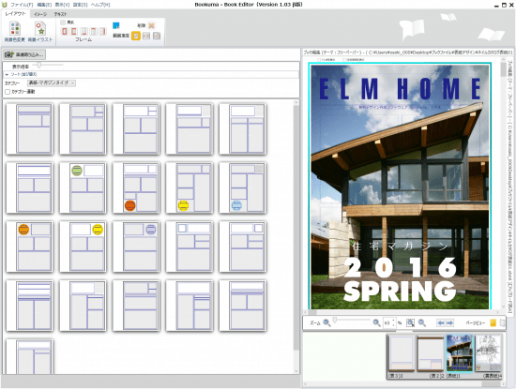Viewport: 516px width, 389px height.
Task: Toggle the checkbox above the frame icons
Action: click(x=63, y=22)
